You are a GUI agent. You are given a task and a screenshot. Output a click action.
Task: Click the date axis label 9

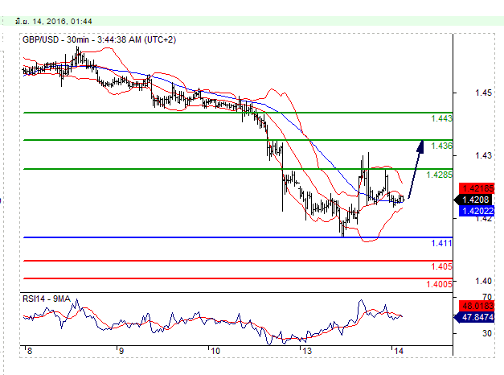[121, 351]
